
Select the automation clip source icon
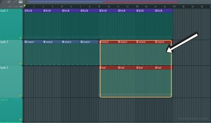point(15,2)
